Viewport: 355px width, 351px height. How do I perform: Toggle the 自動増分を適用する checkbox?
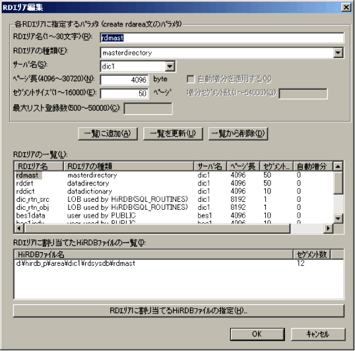click(x=191, y=79)
